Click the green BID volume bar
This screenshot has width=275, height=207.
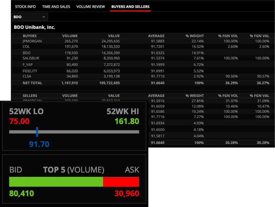click(x=56, y=182)
